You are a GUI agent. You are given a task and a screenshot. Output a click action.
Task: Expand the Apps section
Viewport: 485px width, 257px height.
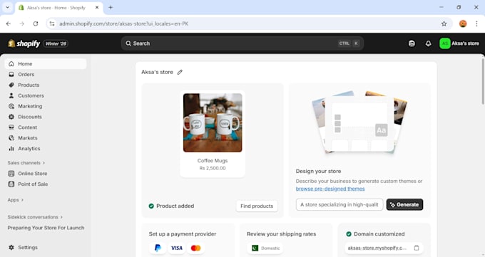pyautogui.click(x=15, y=200)
